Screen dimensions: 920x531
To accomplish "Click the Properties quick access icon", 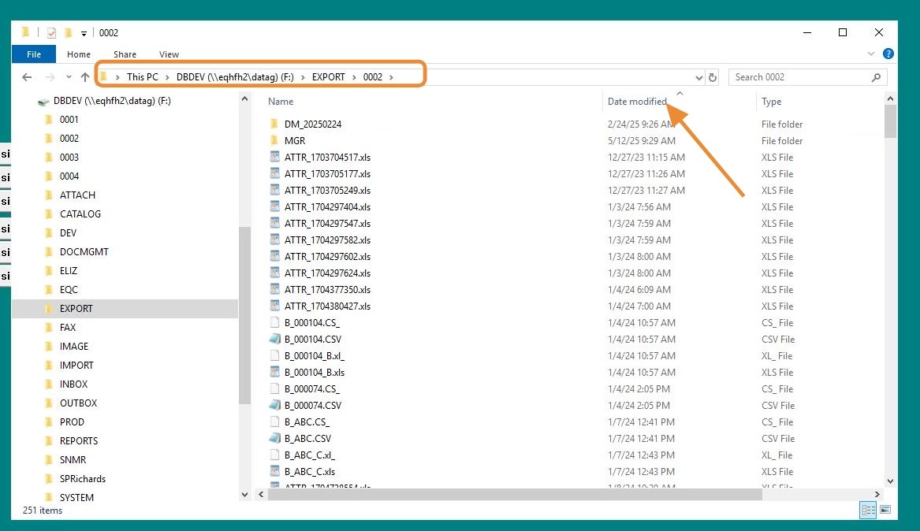I will (x=51, y=33).
